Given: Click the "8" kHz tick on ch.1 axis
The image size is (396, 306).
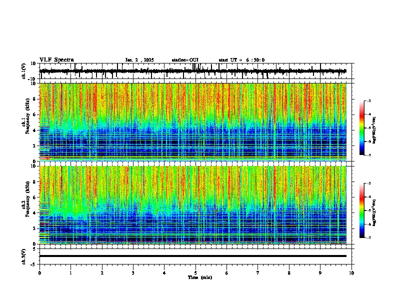Looking at the screenshot, I should pos(34,99).
